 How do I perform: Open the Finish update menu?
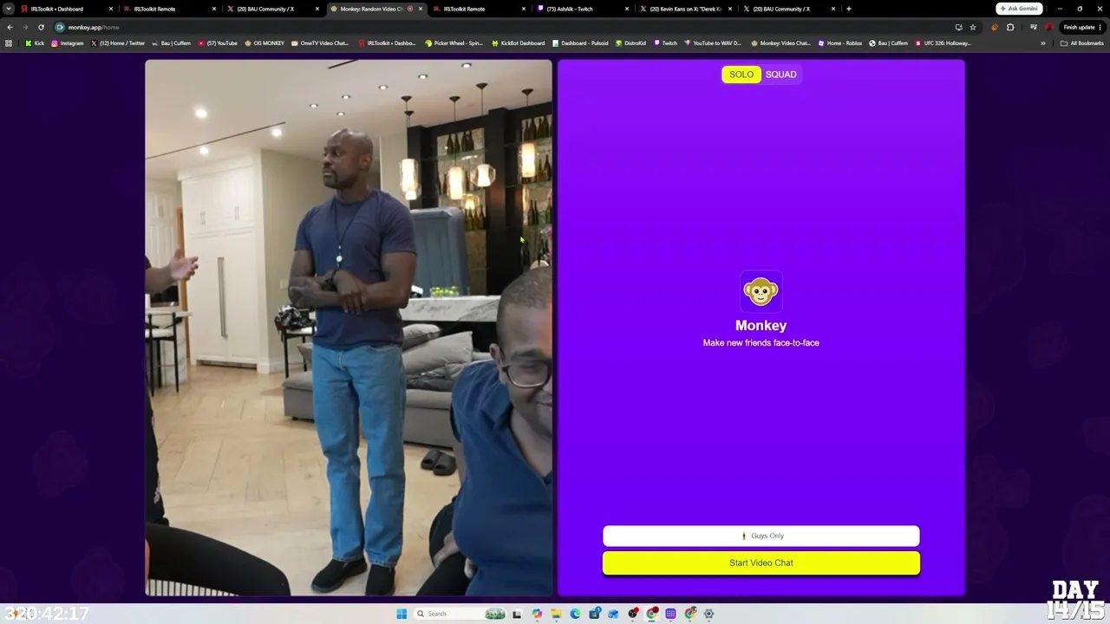pos(1083,27)
